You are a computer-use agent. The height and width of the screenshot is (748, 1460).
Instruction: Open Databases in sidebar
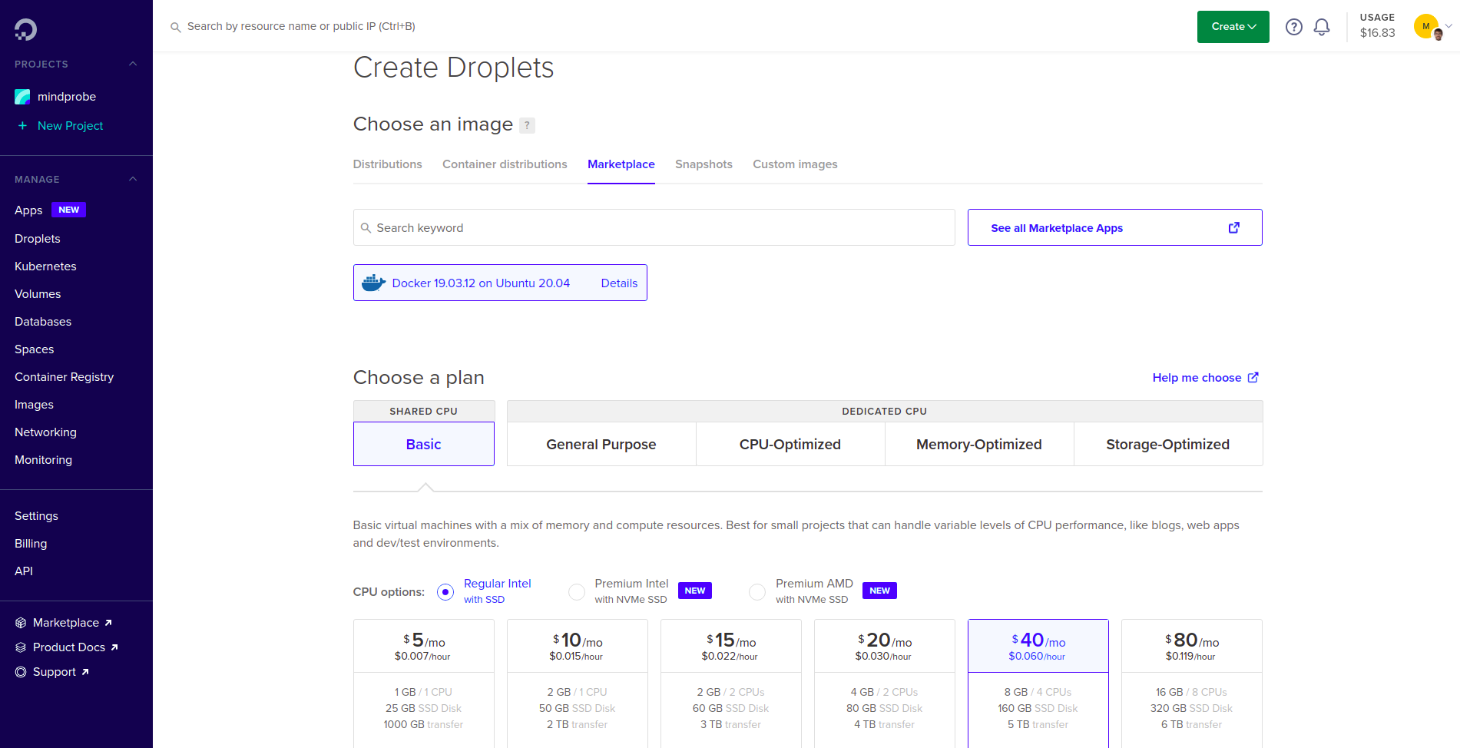(x=43, y=322)
